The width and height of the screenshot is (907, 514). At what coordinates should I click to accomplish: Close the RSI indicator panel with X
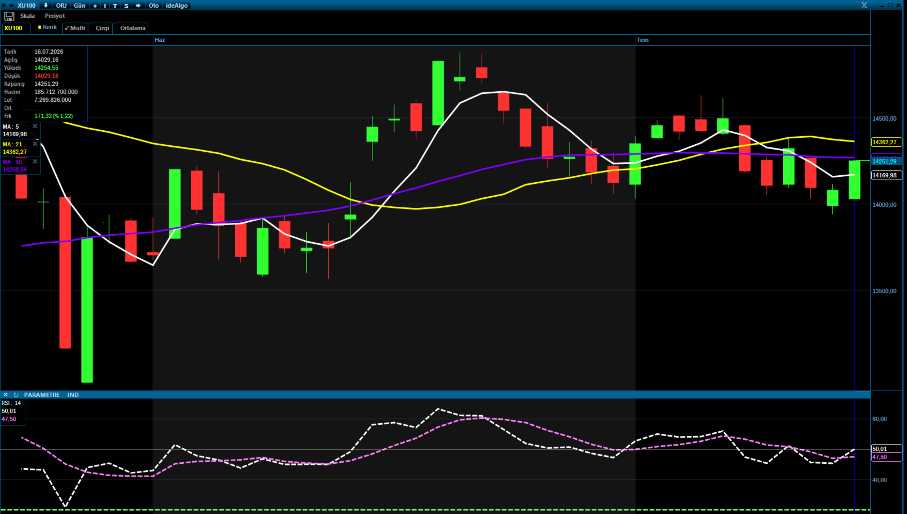point(5,395)
